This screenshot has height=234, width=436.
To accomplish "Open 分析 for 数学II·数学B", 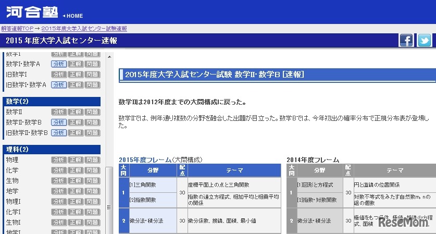I will pos(59,122).
